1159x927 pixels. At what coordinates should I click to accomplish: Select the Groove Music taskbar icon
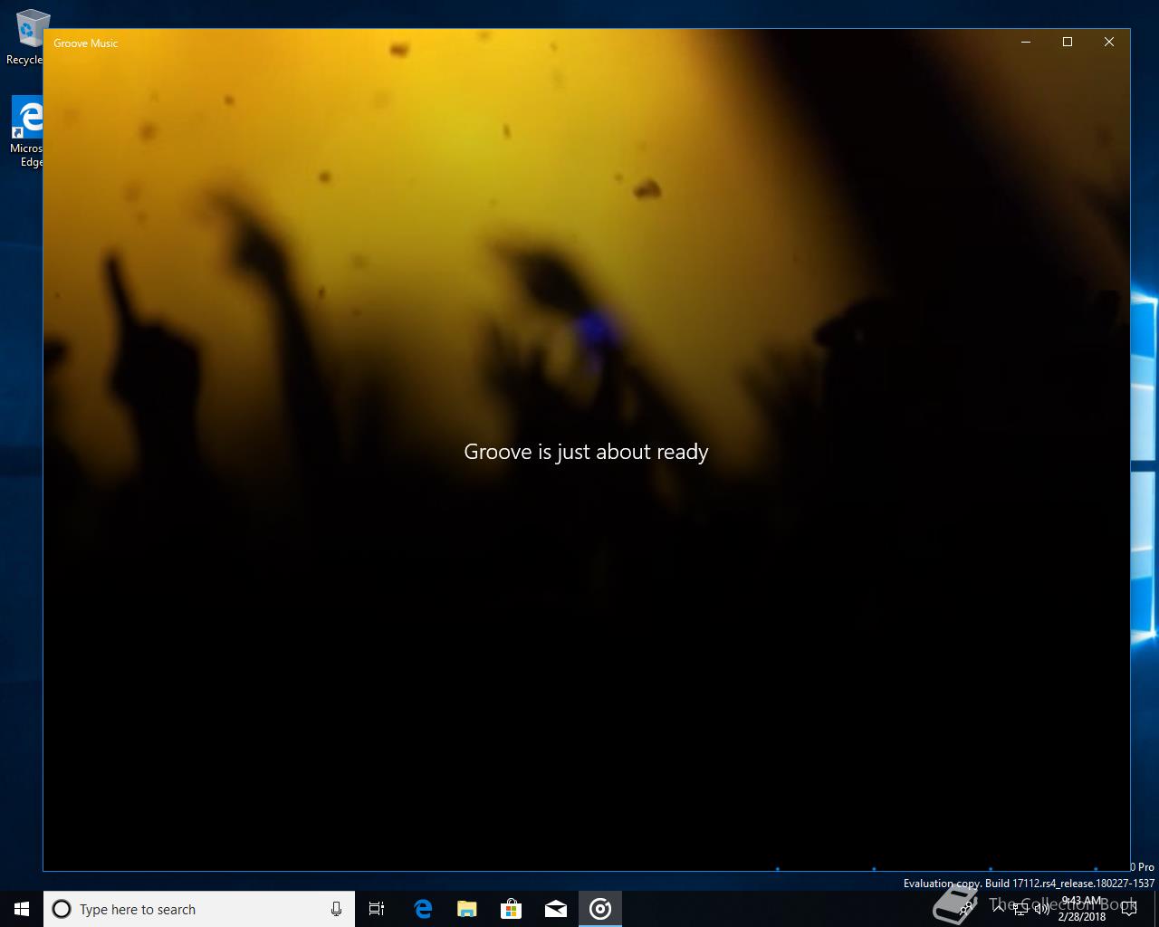[x=600, y=909]
